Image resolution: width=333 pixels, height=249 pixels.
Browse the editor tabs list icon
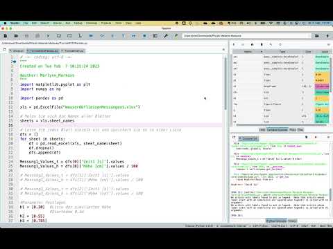(x=4, y=49)
